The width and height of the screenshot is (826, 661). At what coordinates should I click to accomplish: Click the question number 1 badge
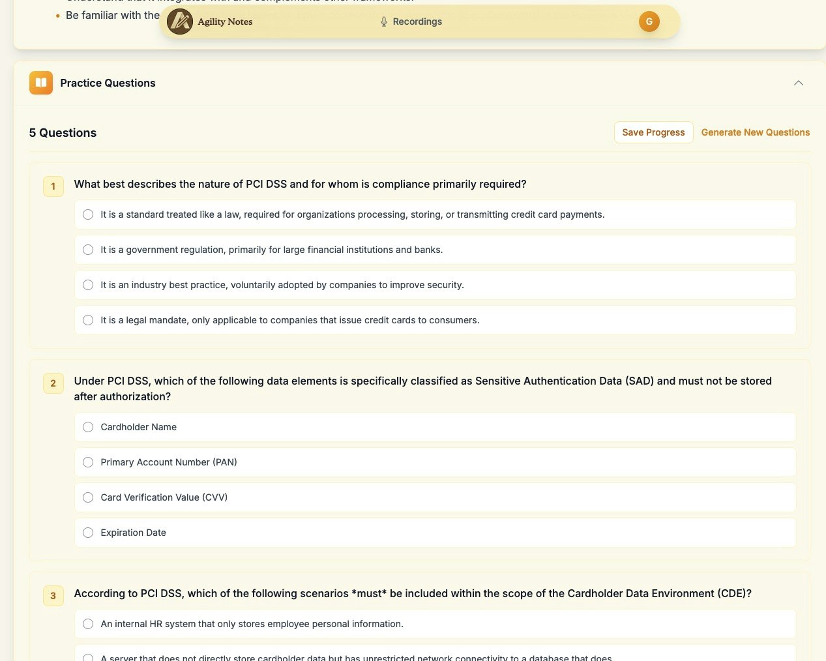tap(53, 186)
